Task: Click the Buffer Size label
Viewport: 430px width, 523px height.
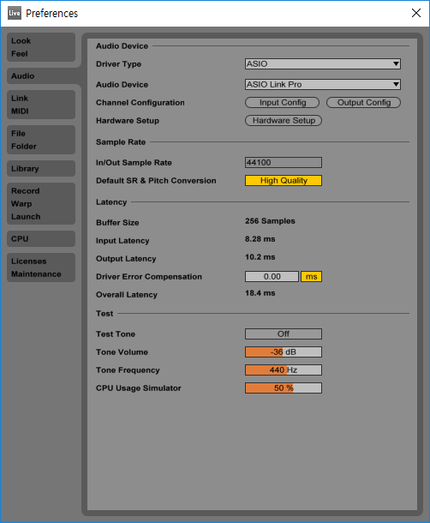Action: coord(117,222)
